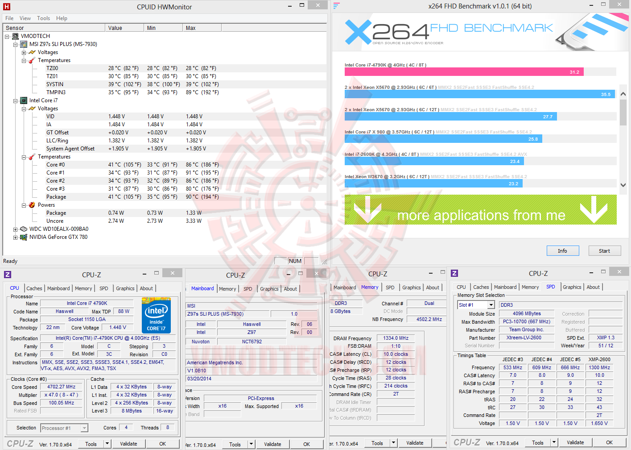The image size is (631, 450).
Task: Click the thermometer icon beside Temperatures under MSI
Action: 32,60
